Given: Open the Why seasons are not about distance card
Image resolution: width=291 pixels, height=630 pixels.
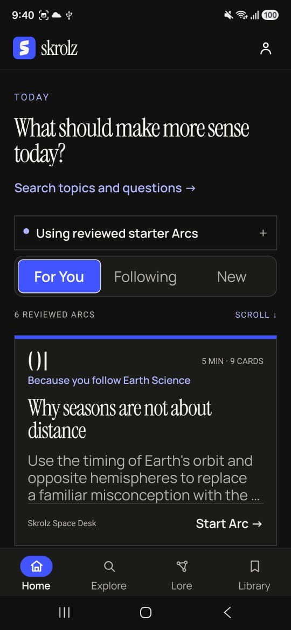Looking at the screenshot, I should [145, 440].
